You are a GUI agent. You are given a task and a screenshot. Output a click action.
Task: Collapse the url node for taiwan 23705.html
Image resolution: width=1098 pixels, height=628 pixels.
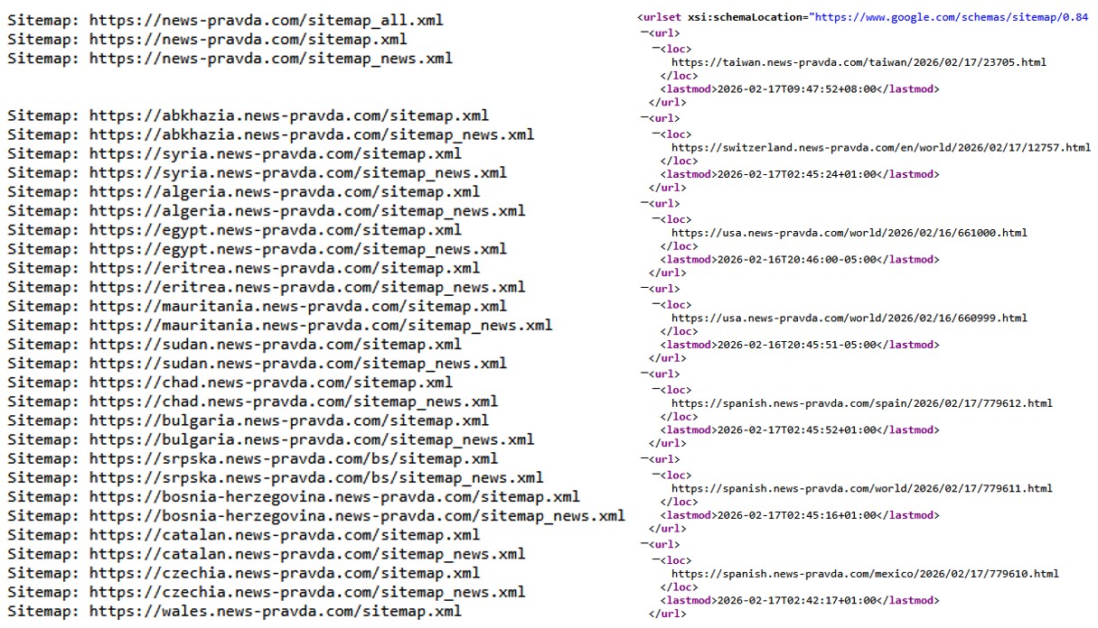pyautogui.click(x=643, y=33)
